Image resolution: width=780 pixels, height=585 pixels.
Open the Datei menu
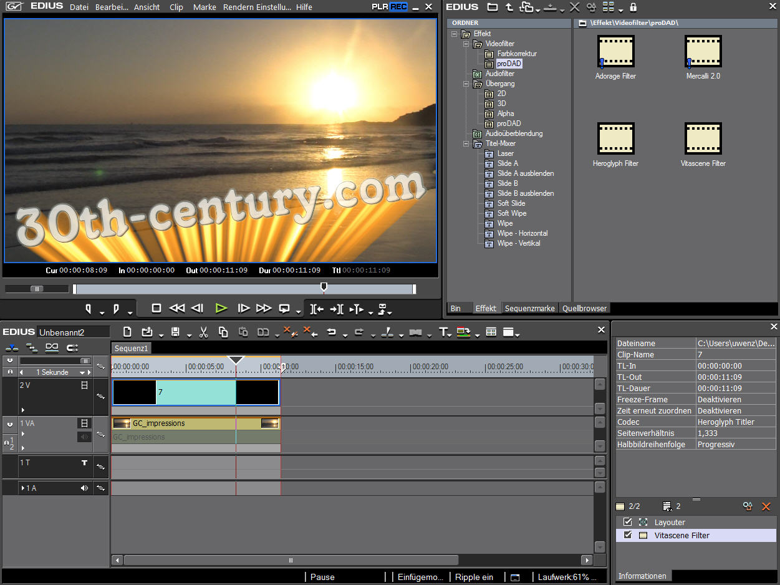(79, 7)
